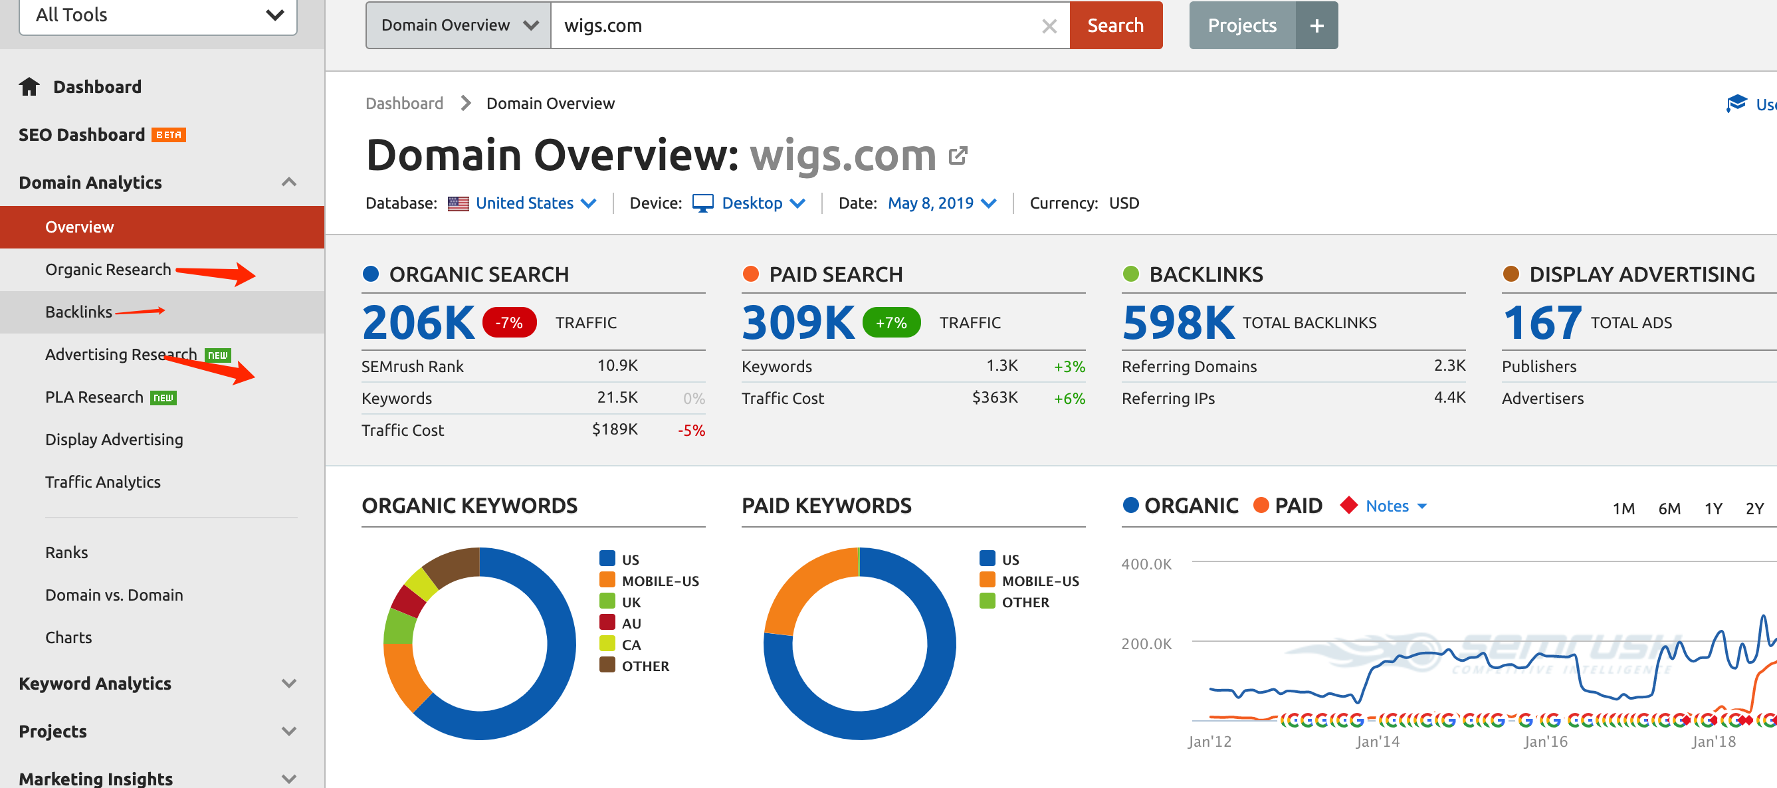Click paid Traffic Cost value $363K

point(994,398)
